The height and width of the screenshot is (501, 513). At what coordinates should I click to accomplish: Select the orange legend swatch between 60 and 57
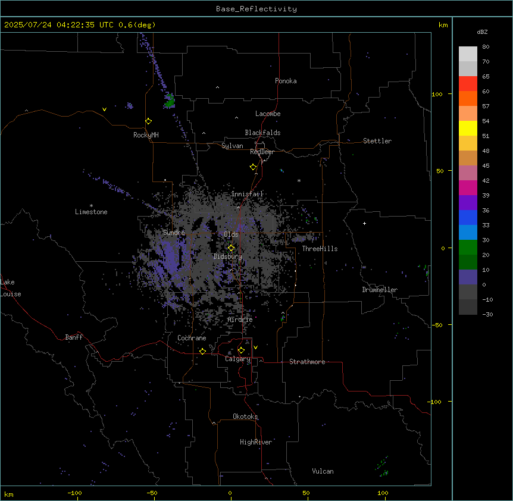468,98
